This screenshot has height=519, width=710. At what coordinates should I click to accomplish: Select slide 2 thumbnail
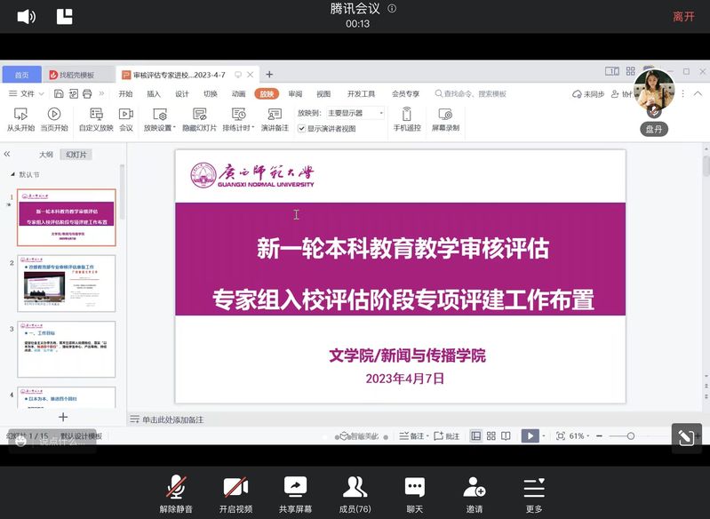pyautogui.click(x=67, y=283)
